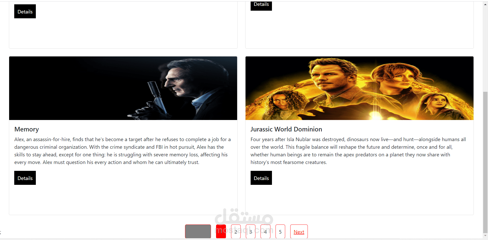
Task: Click the scrollbar down arrow
Action: coord(485,236)
